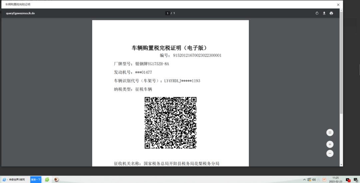Click the queryCgswszmxxJk.do file title

(20, 13)
